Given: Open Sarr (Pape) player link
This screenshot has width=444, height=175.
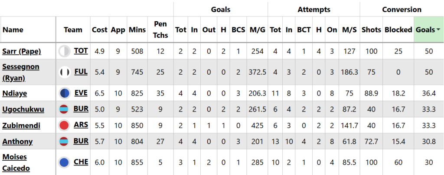Looking at the screenshot, I should click(x=22, y=51).
